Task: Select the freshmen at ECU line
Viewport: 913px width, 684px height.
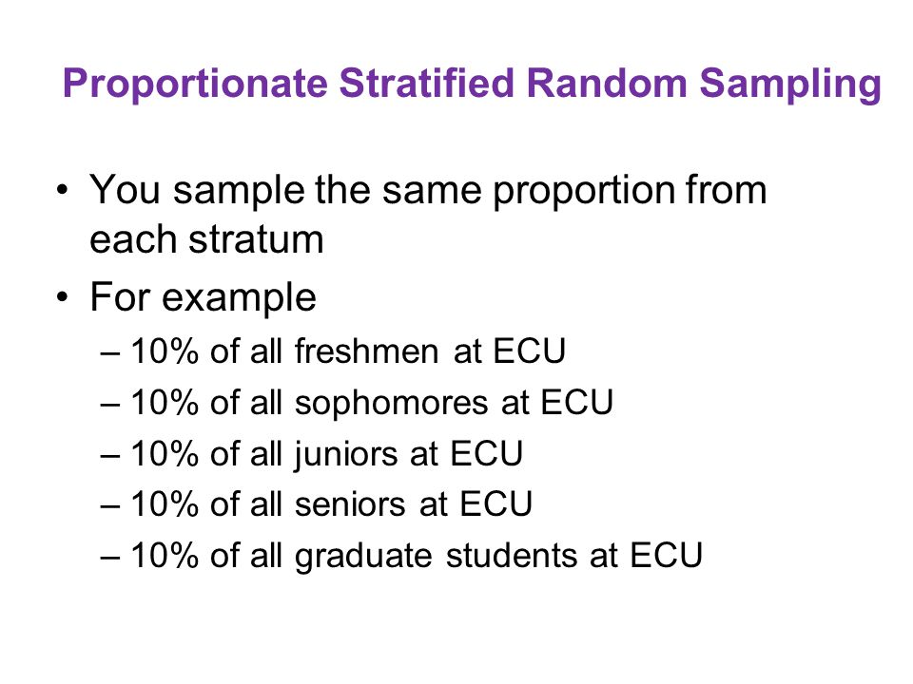Action: click(x=348, y=351)
